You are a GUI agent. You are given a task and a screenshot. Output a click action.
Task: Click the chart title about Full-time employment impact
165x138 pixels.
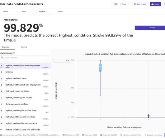[x=125, y=54]
